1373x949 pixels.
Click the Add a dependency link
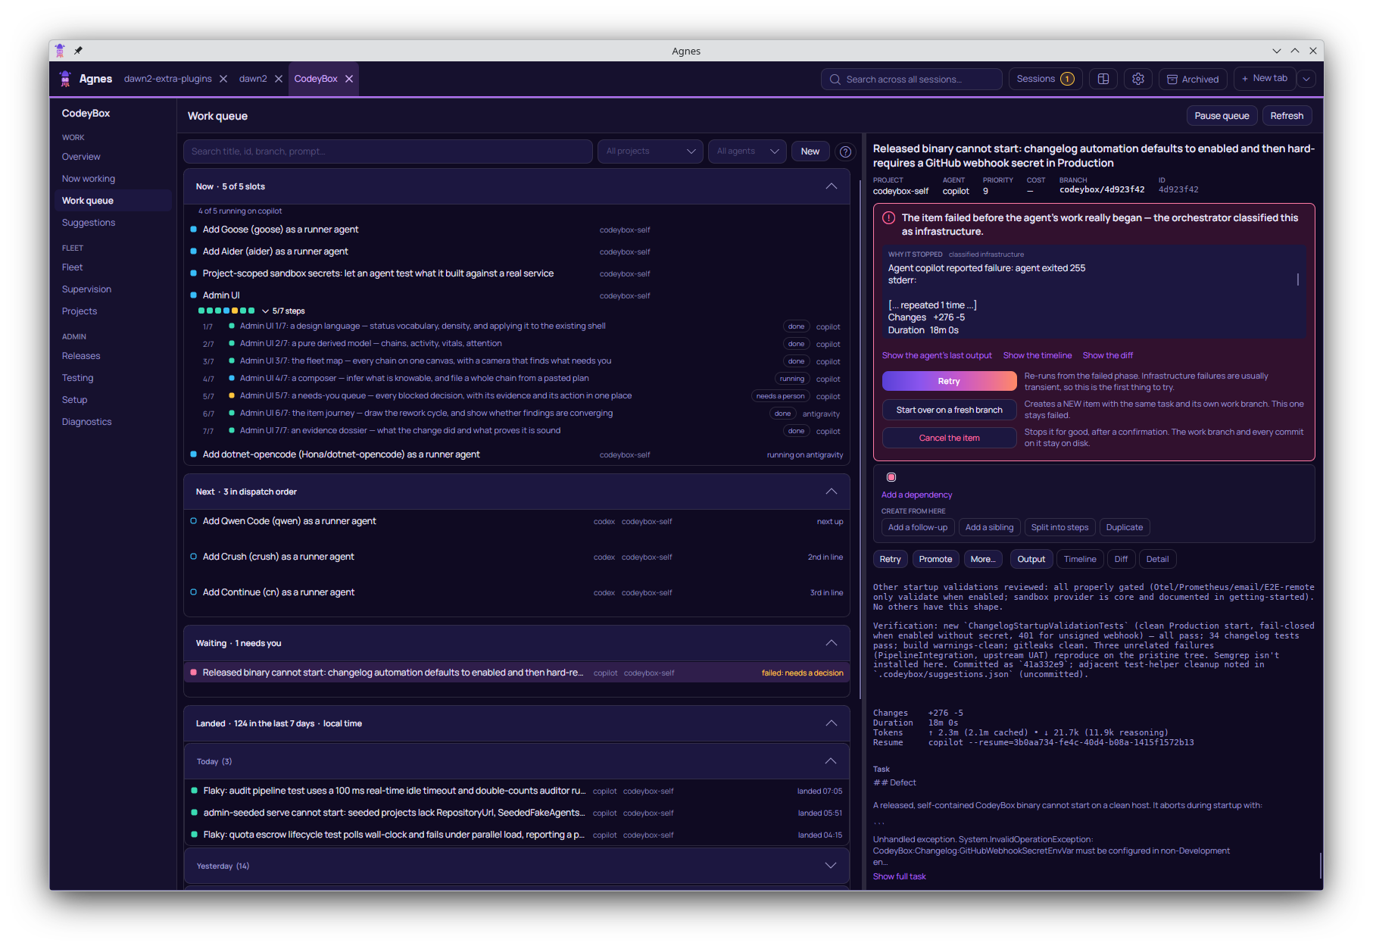pyautogui.click(x=916, y=495)
